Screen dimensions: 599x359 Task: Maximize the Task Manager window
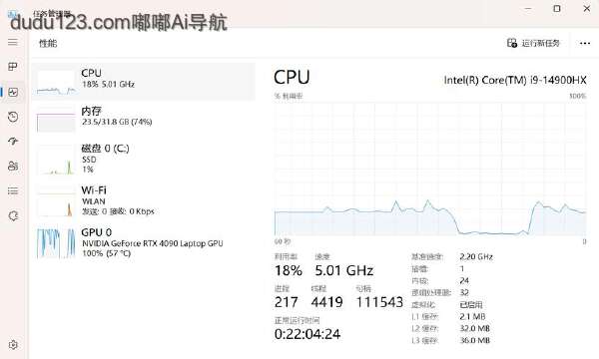pos(557,8)
